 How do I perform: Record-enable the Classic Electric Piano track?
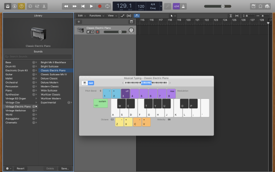coord(98,32)
